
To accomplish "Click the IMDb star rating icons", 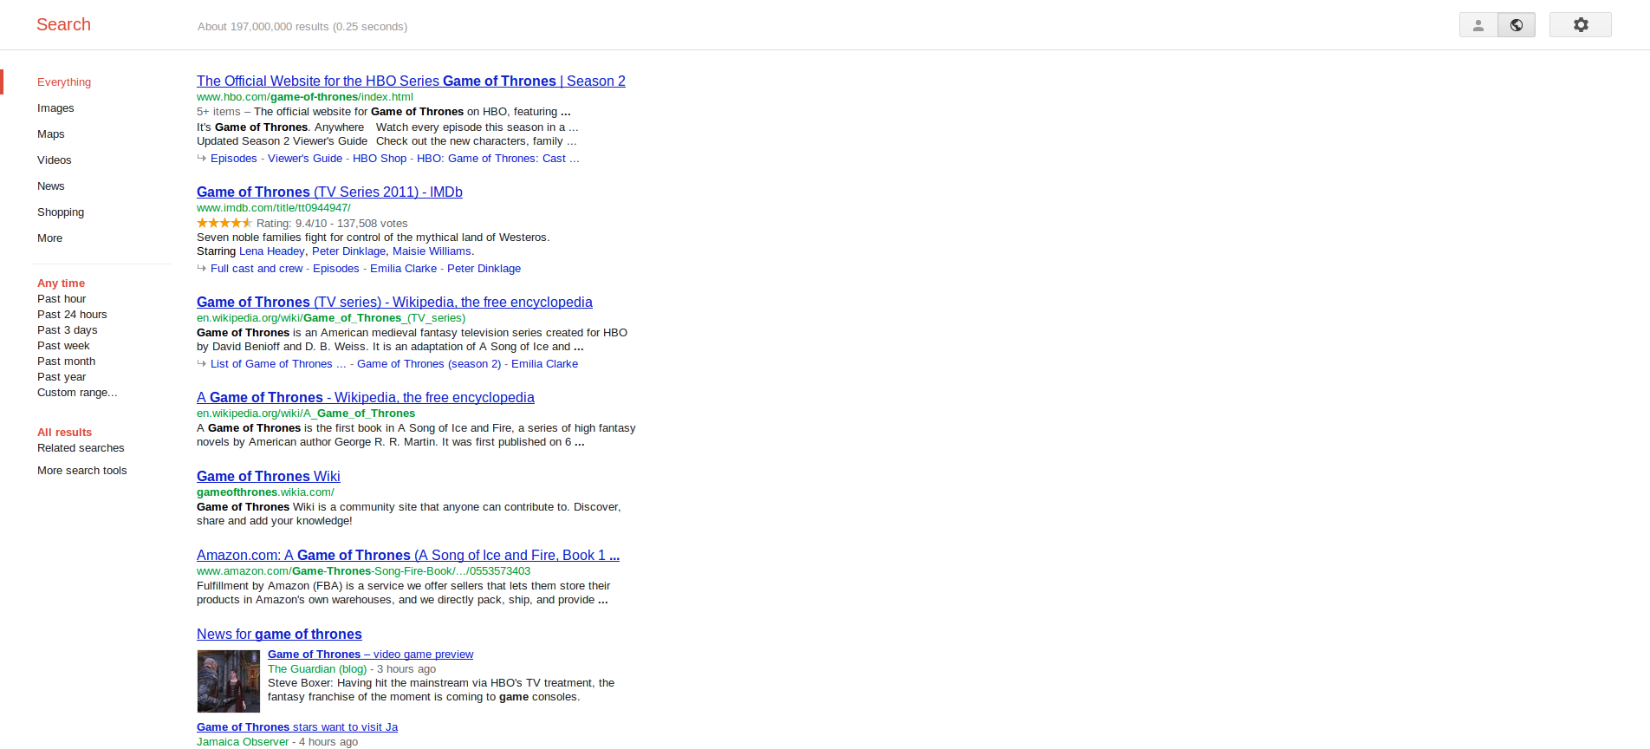I will coord(224,223).
